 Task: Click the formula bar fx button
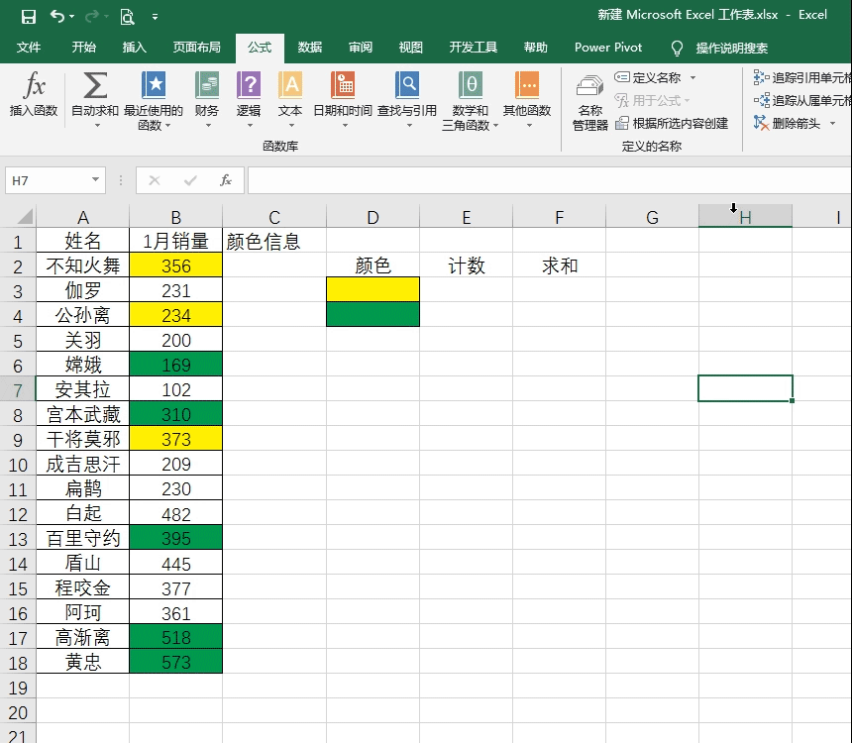(x=226, y=180)
